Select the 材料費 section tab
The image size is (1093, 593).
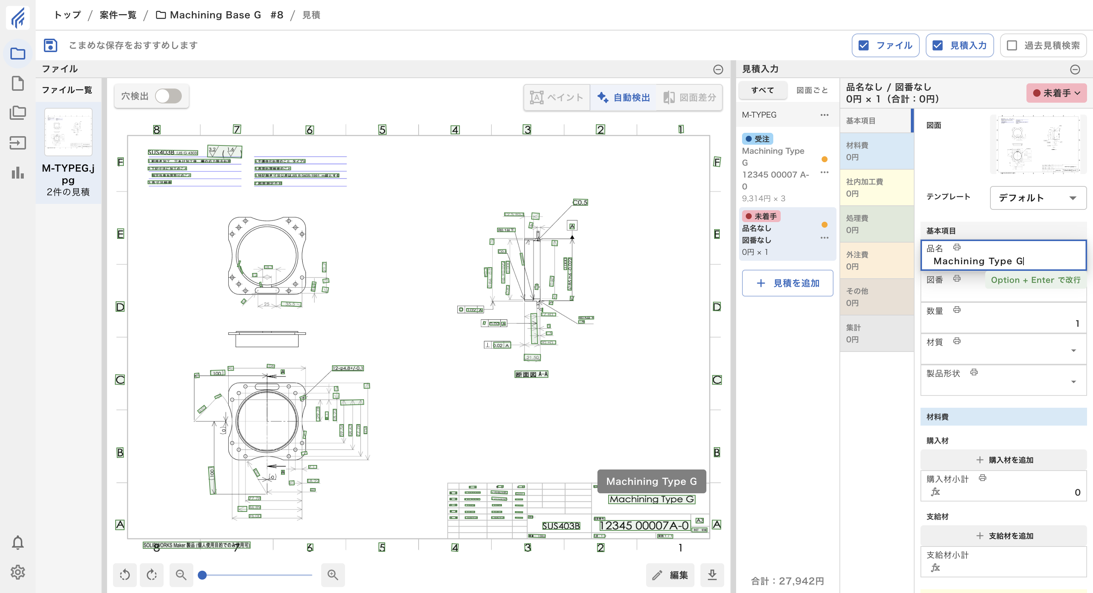[877, 151]
